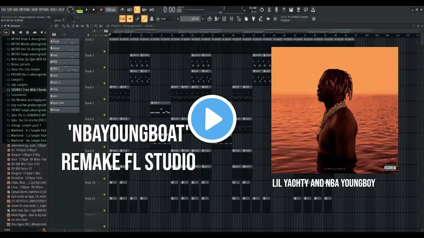Open the TOOLS menu
The image size is (424, 238).
point(53,10)
